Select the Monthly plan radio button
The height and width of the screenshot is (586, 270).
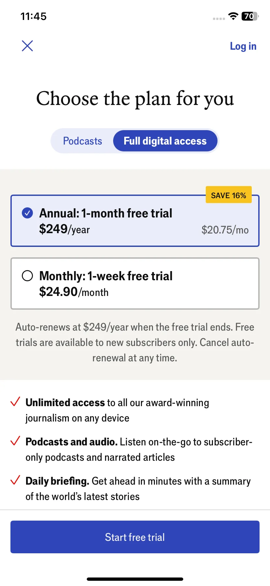(x=27, y=276)
